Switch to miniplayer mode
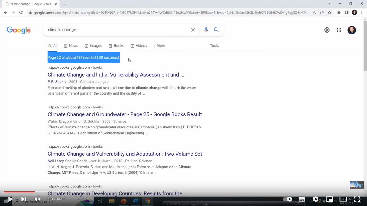The height and width of the screenshot is (206, 367). point(329,199)
